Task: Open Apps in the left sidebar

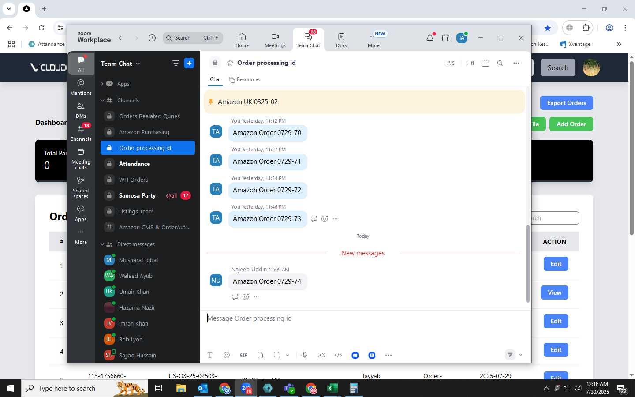Action: (81, 213)
